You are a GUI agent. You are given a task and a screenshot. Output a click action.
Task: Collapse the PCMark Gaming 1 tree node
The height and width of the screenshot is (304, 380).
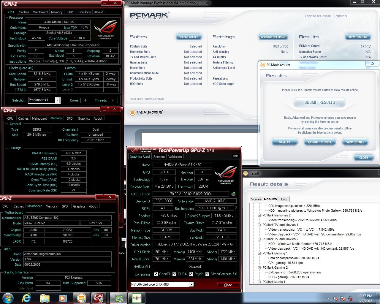[x=259, y=253]
